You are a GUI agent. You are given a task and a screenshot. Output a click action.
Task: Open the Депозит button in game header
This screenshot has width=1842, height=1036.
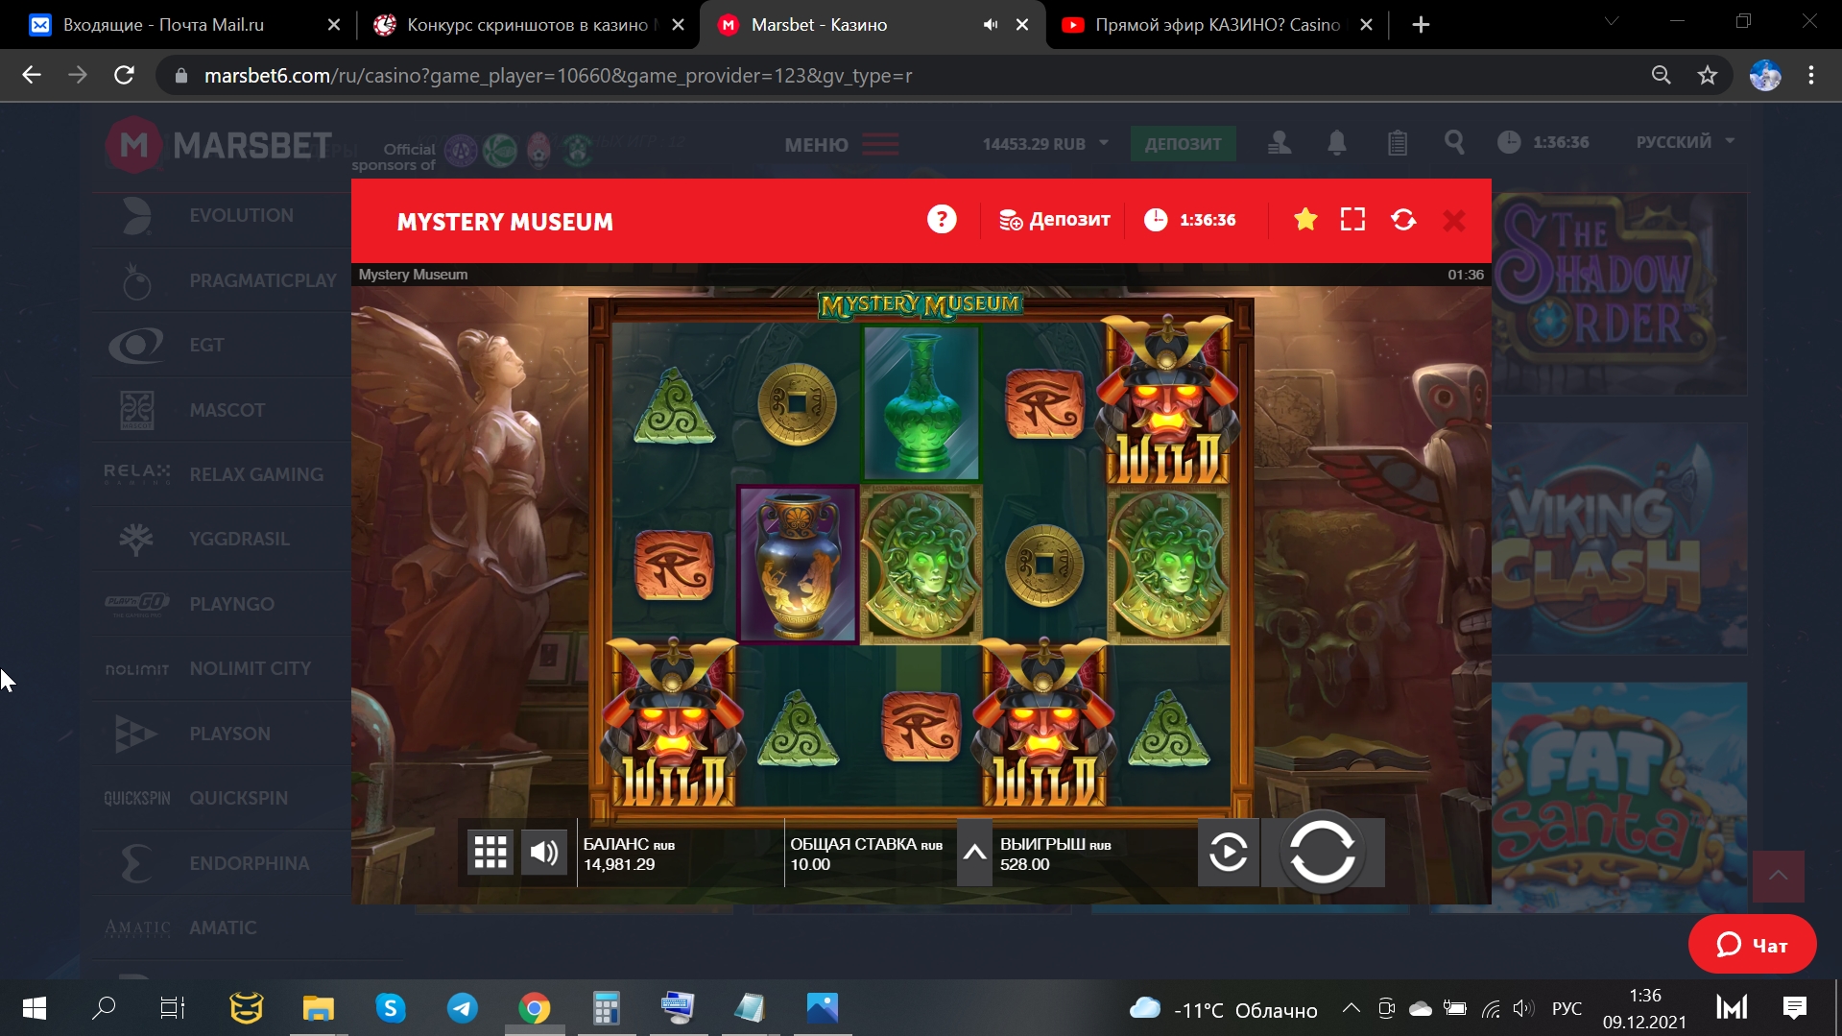click(1054, 220)
